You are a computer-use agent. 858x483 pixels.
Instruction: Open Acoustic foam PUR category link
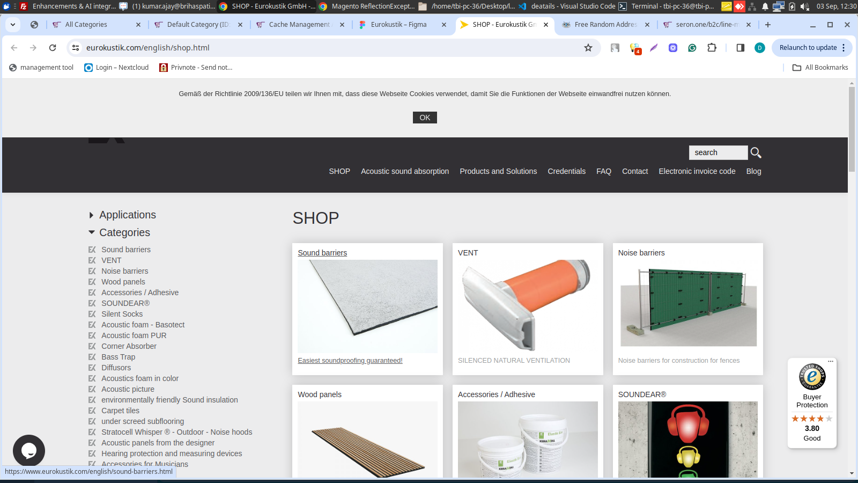click(x=134, y=335)
